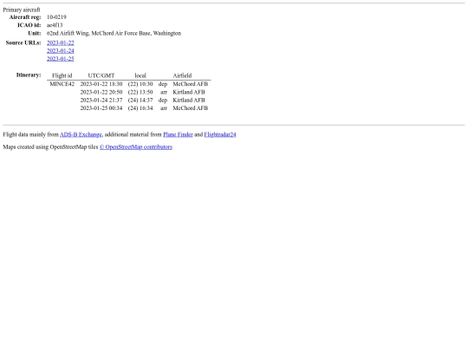
Task: Click Kirtland AFB in the arrival row
Action: tap(189, 92)
